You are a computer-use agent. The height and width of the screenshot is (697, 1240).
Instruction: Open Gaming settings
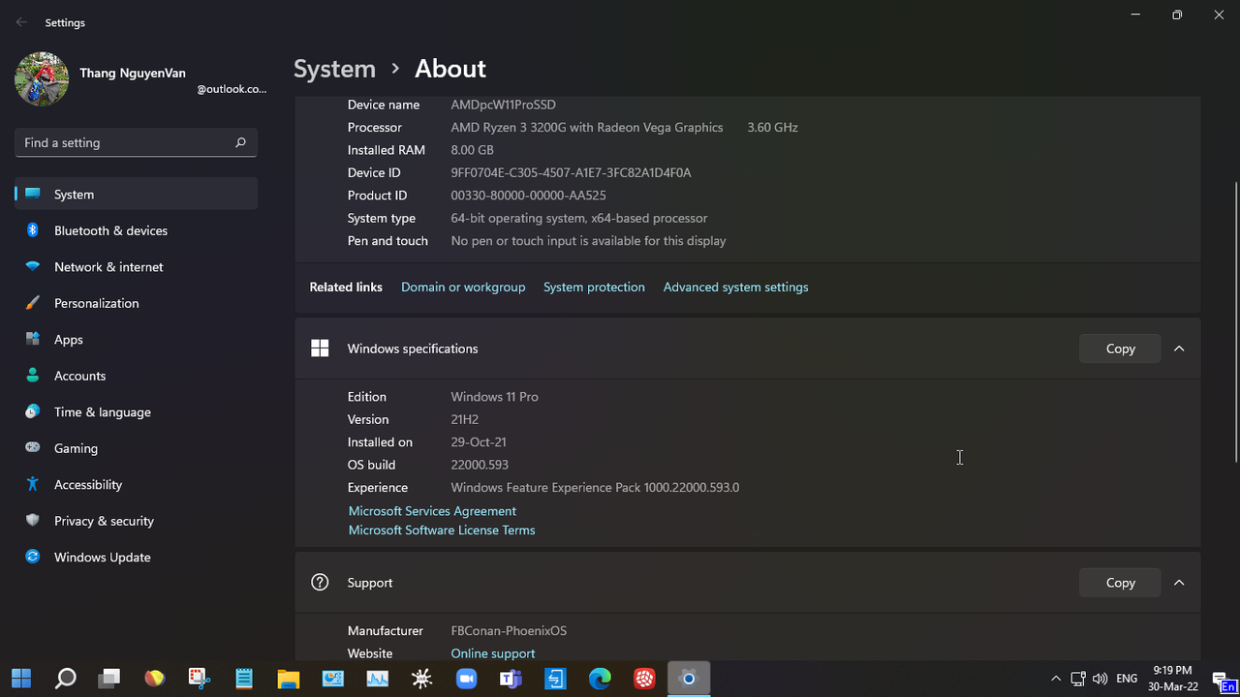75,448
